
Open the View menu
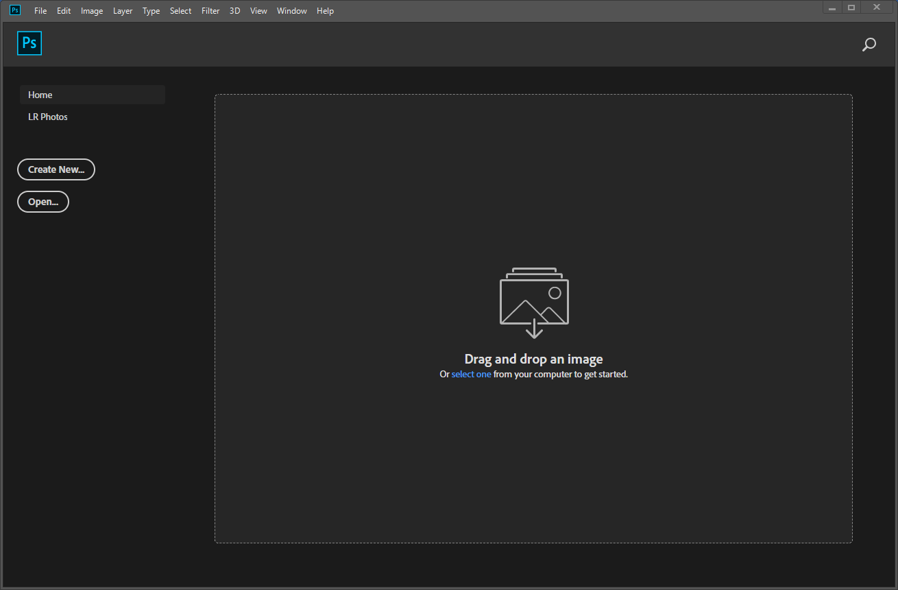click(258, 10)
